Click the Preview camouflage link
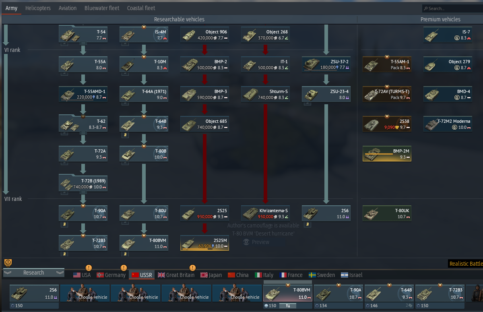 pyautogui.click(x=256, y=242)
